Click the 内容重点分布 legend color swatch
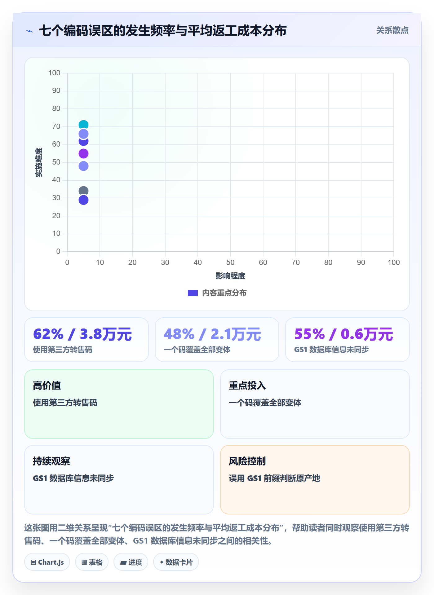This screenshot has width=434, height=595. (x=193, y=293)
